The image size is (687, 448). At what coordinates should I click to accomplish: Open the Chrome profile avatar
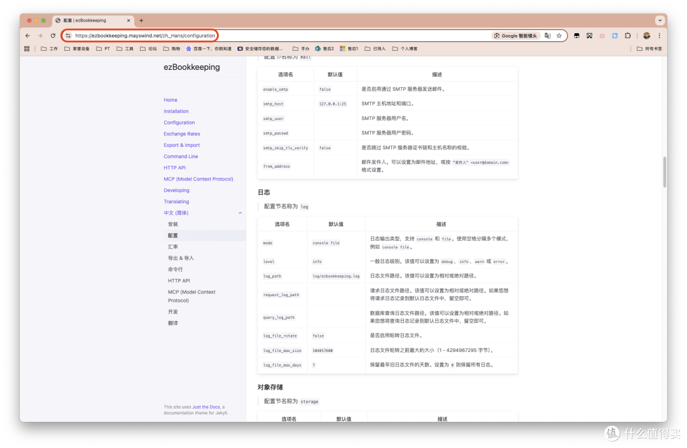click(x=647, y=36)
